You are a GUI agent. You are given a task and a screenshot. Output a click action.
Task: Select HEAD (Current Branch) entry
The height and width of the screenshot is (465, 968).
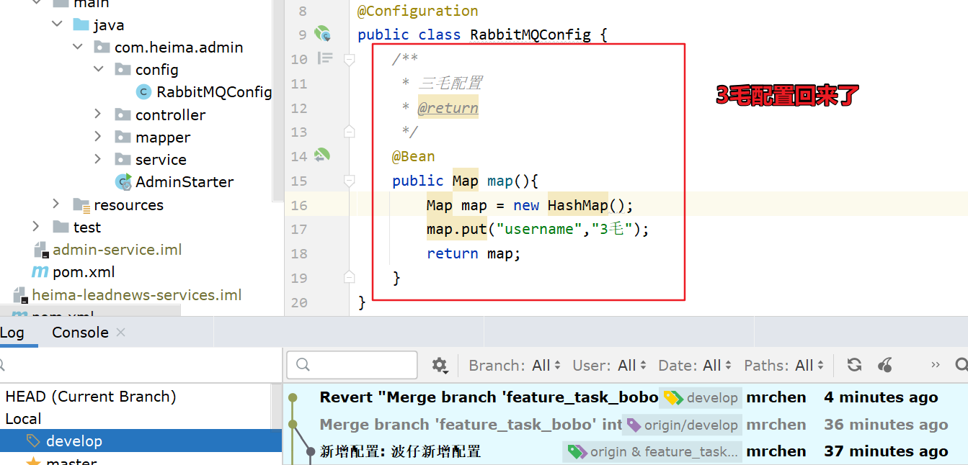[x=91, y=397]
